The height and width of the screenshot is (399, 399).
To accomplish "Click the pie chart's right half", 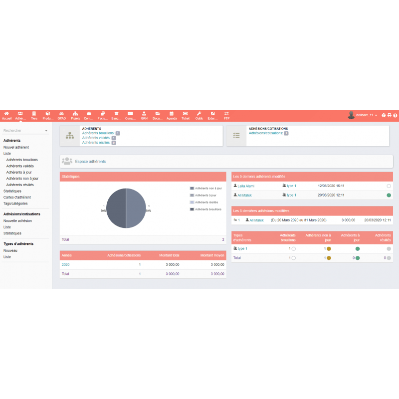I will point(136,208).
